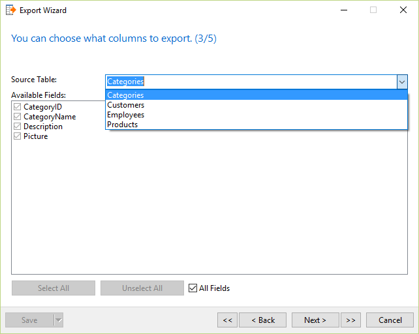Jump to first step with << button
The image size is (419, 334).
(227, 320)
